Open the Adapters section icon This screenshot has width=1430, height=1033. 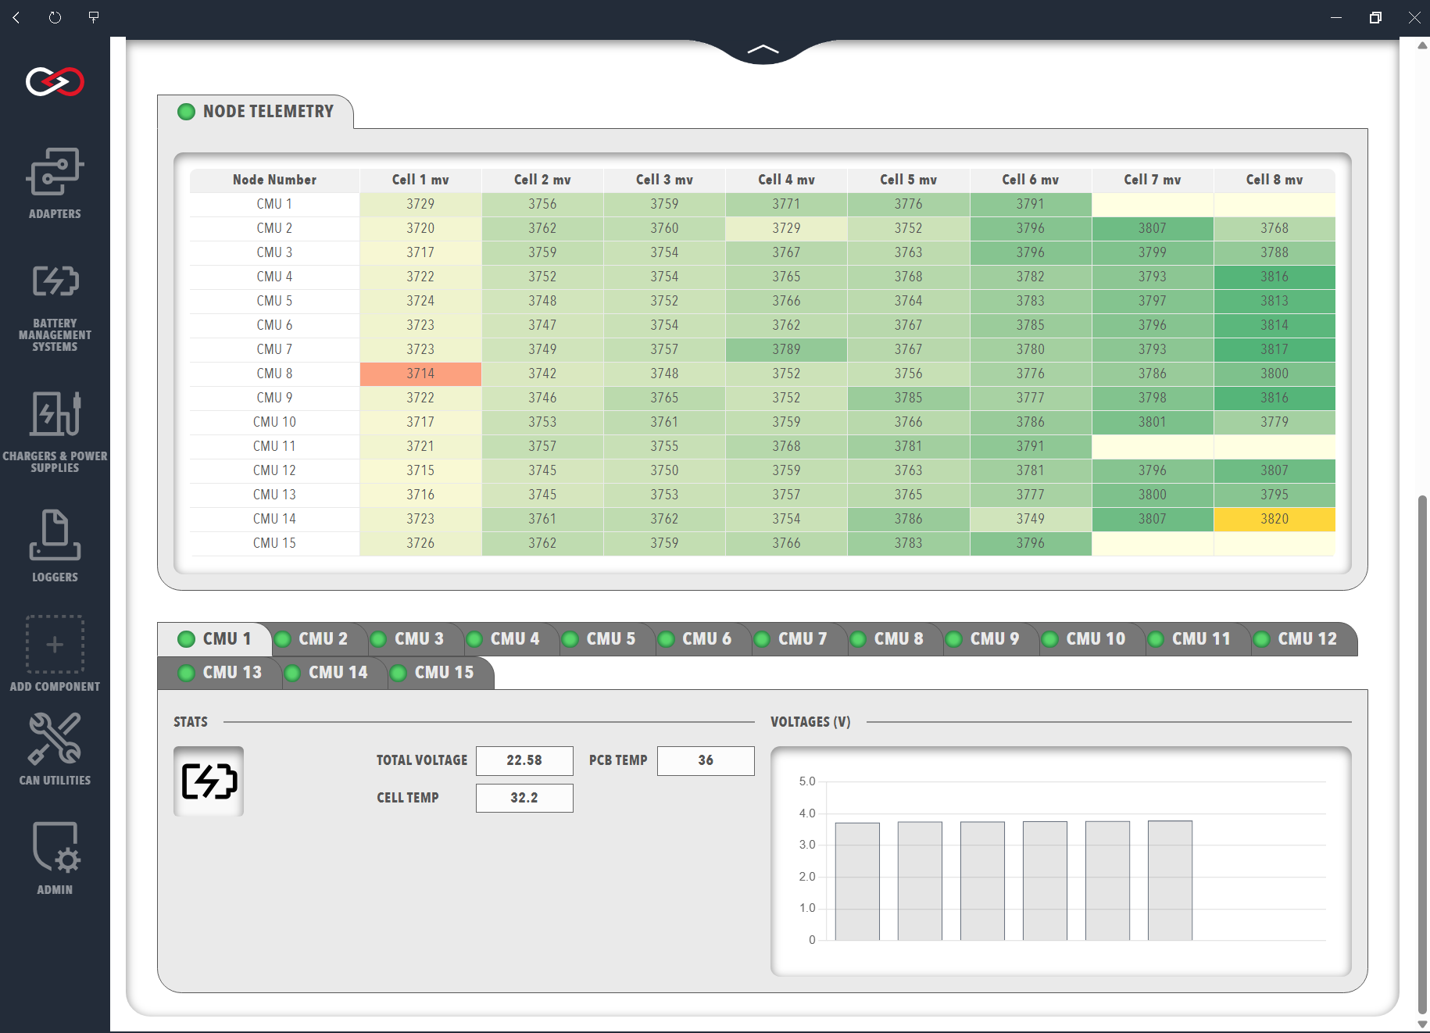[55, 172]
